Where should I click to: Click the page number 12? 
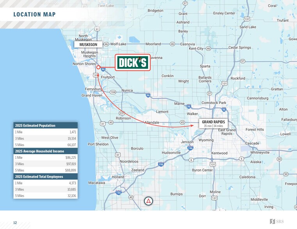pos(15,223)
